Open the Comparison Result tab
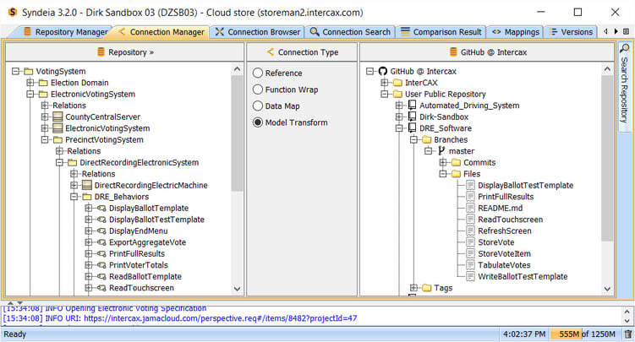 click(441, 32)
